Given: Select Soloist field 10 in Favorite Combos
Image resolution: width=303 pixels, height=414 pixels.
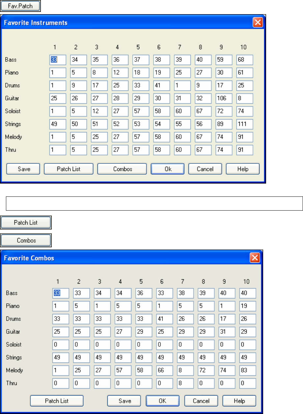Looking at the screenshot, I should [248, 345].
